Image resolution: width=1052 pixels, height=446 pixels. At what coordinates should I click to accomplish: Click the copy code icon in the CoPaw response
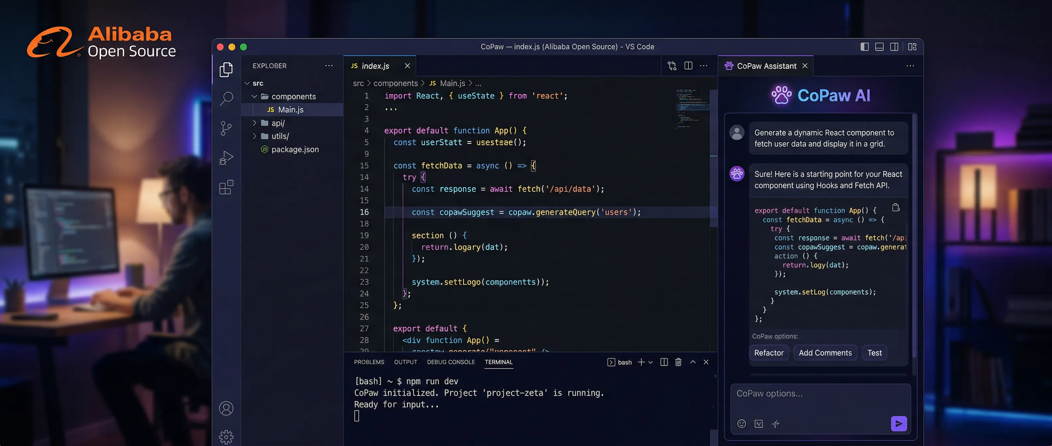[x=896, y=208]
